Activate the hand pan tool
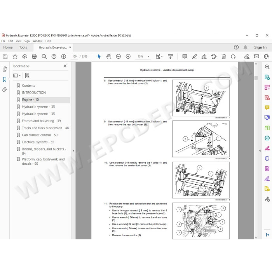 (x=109, y=56)
